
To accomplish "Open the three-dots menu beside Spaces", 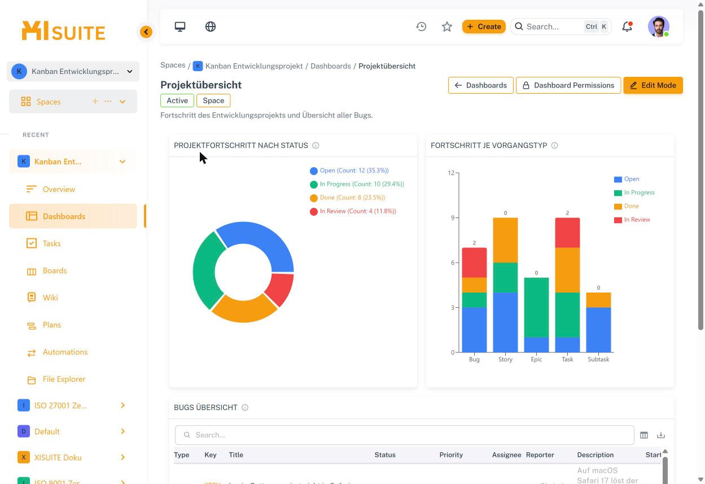I will (x=108, y=102).
